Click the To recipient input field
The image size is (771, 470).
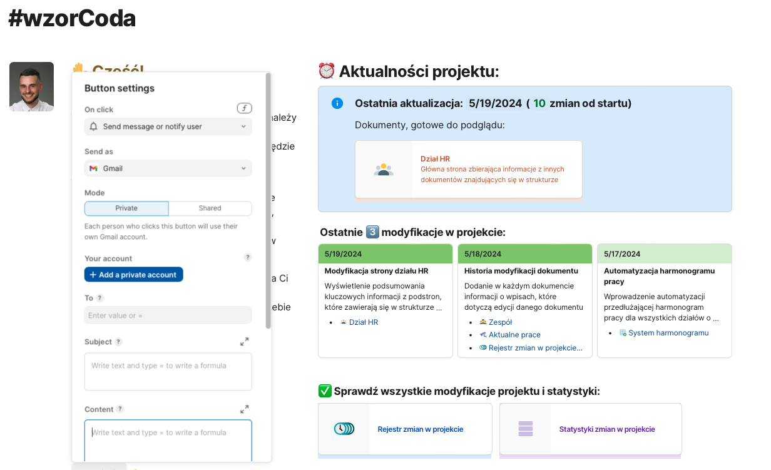[168, 315]
